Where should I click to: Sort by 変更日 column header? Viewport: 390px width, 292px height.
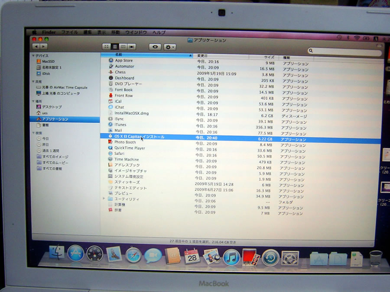[x=221, y=56]
